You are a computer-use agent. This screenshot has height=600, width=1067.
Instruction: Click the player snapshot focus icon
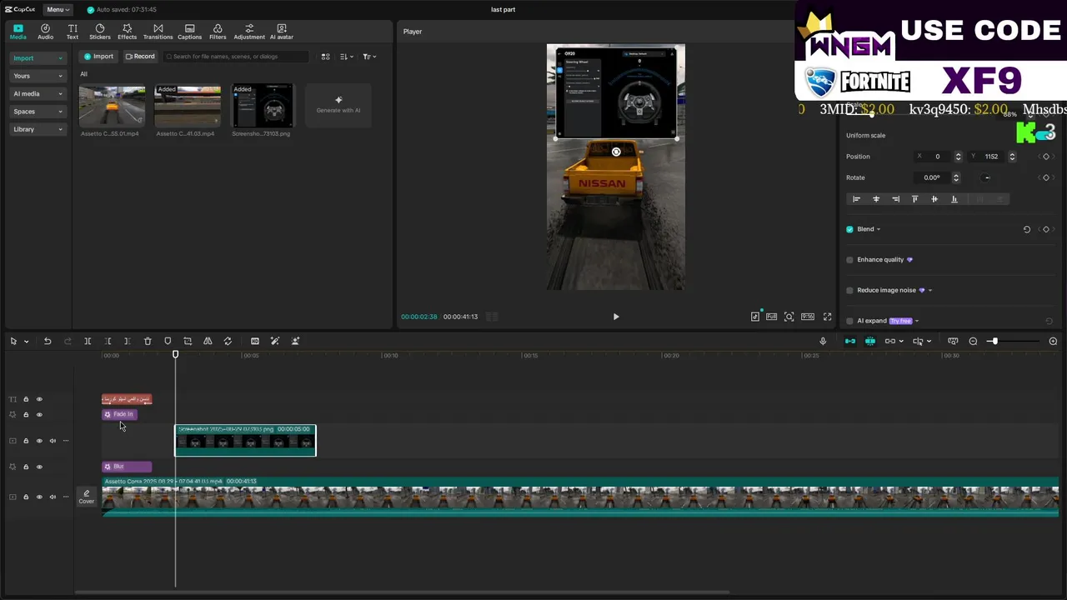pos(789,317)
